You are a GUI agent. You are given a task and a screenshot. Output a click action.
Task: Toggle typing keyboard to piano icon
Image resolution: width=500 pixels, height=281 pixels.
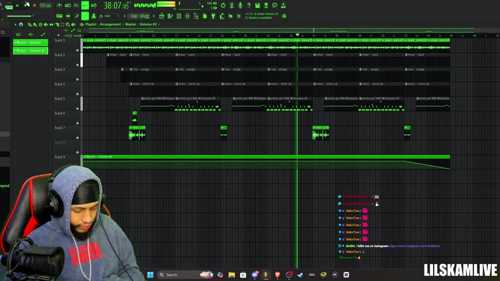59,16
